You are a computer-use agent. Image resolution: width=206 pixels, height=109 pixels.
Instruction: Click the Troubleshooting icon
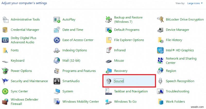[x=160, y=91]
